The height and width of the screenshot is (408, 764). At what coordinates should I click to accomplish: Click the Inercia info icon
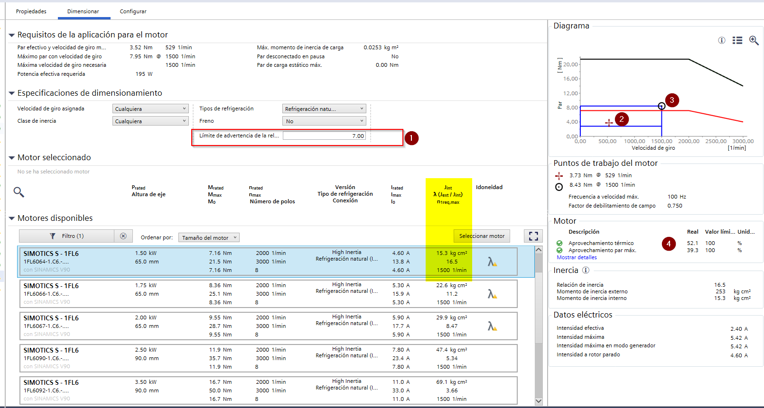tap(586, 270)
